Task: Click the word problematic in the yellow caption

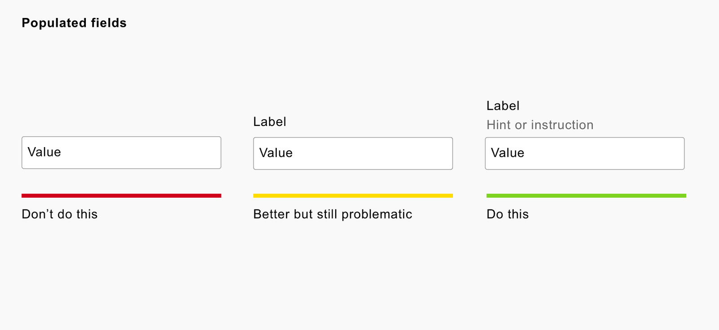Action: (377, 214)
